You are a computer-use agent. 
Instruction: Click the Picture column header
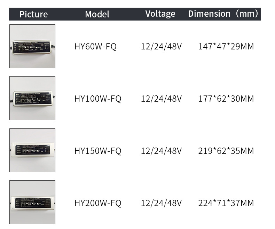33,14
